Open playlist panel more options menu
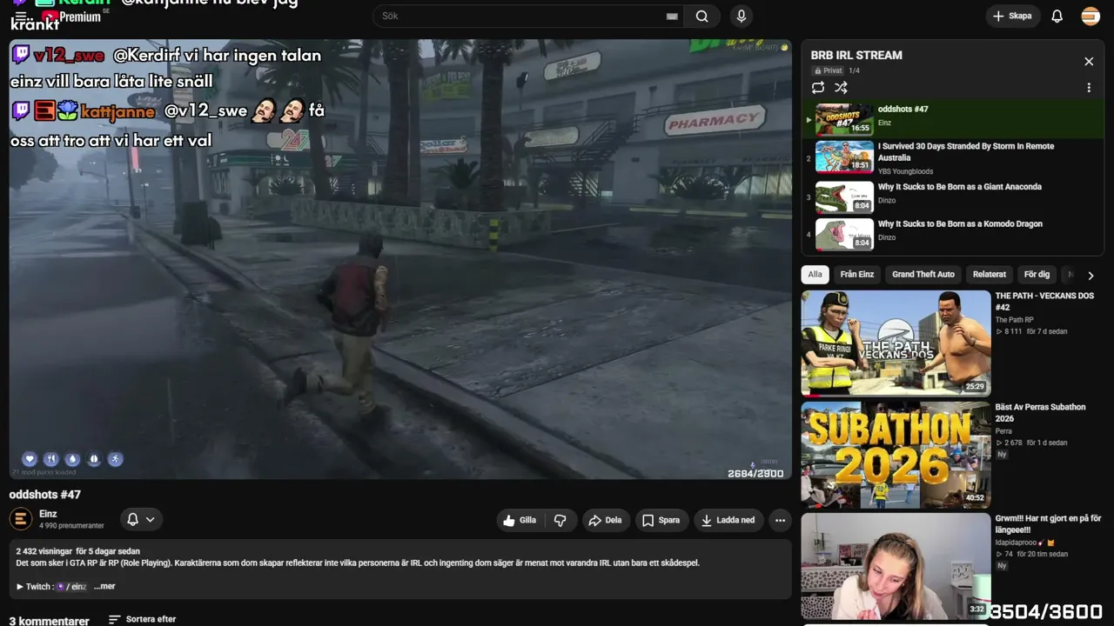This screenshot has width=1114, height=626. click(x=1088, y=88)
